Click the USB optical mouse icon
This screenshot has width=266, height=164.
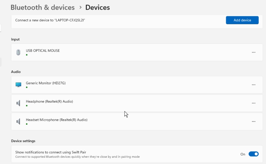coord(18,52)
